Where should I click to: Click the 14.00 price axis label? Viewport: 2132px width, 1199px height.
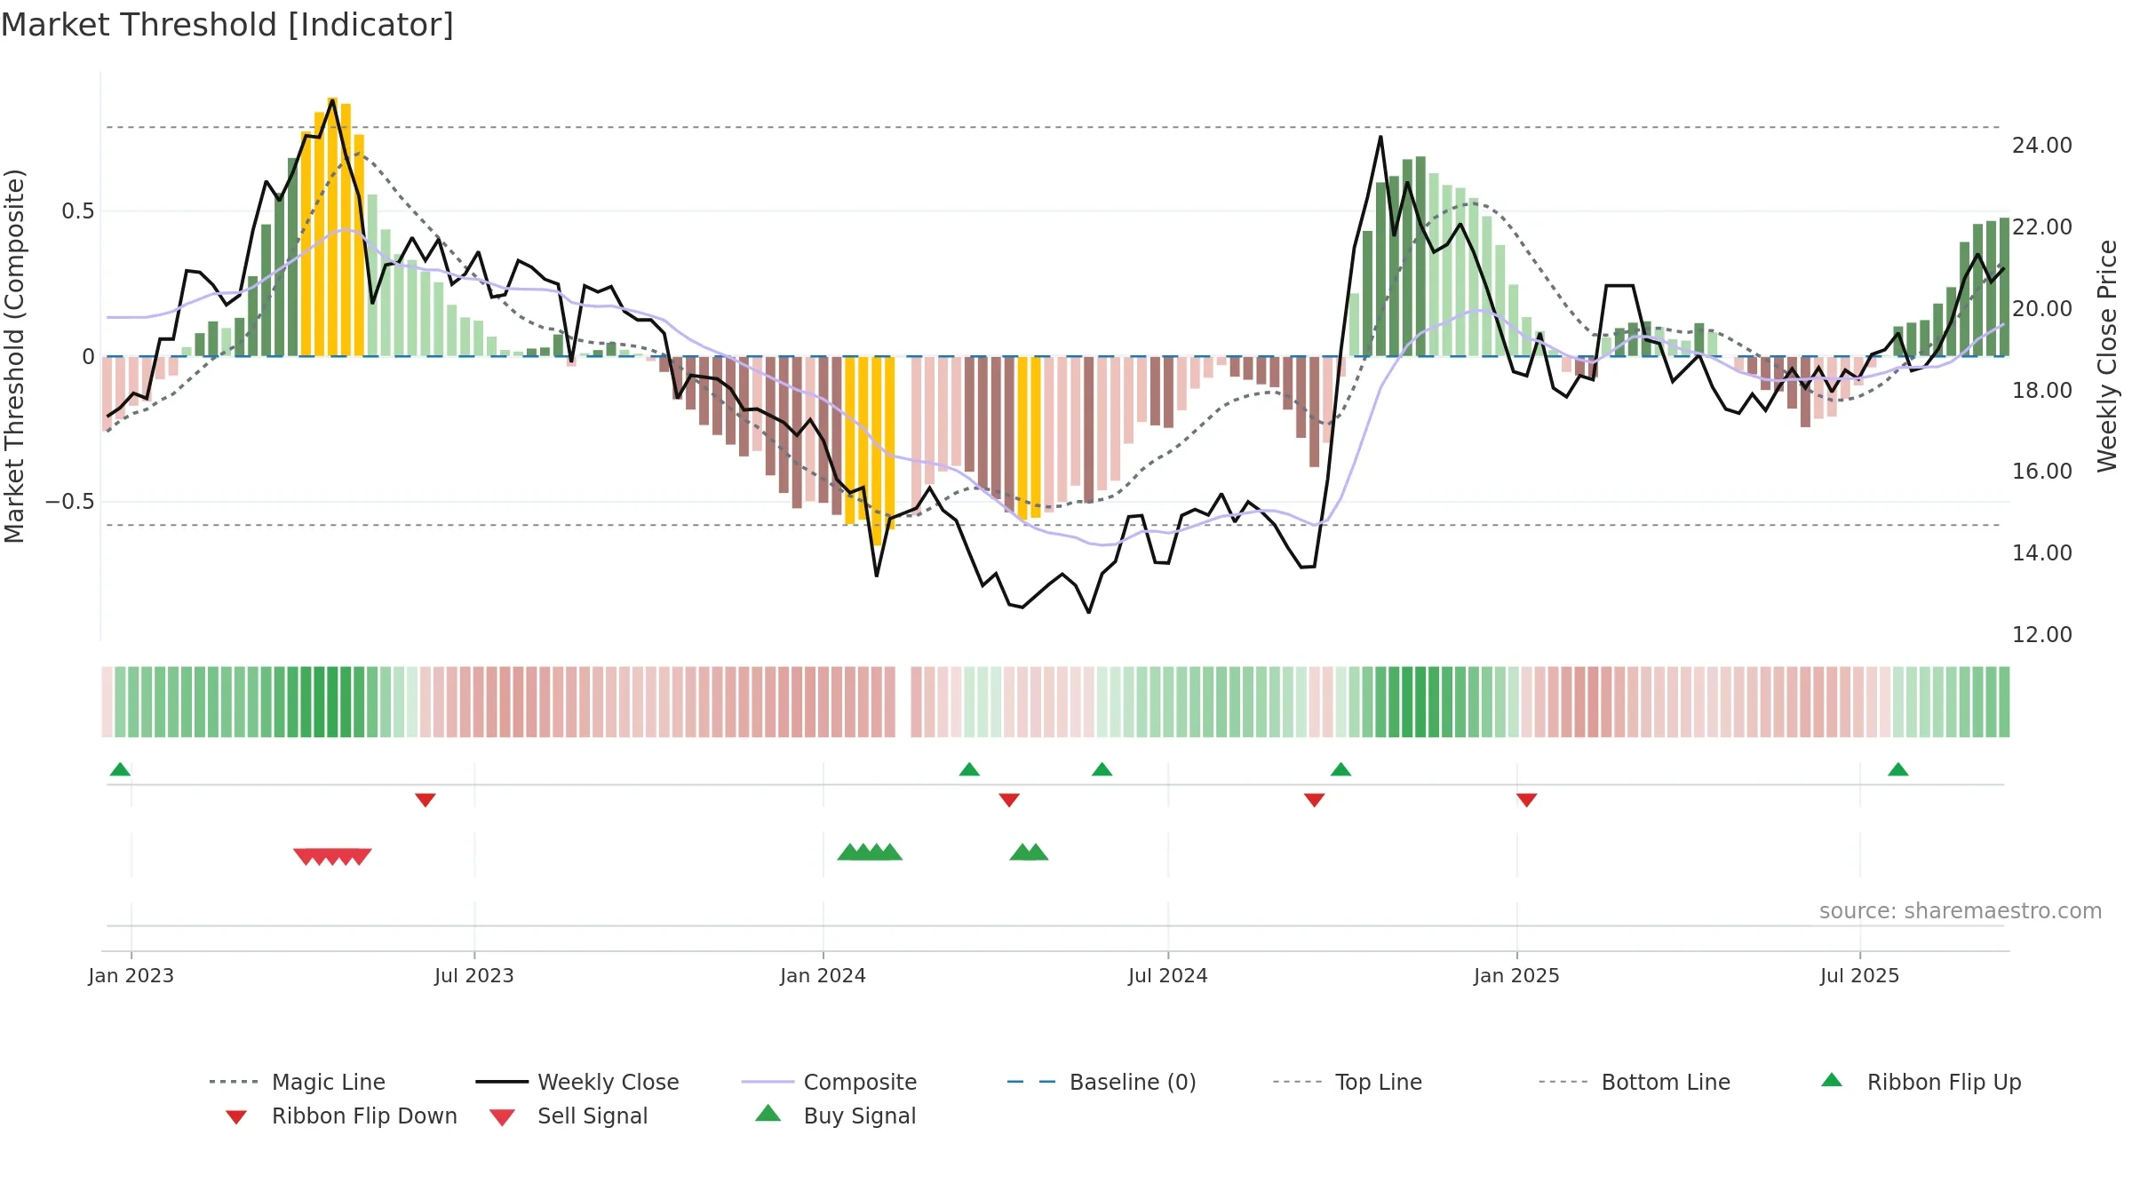tap(2042, 553)
